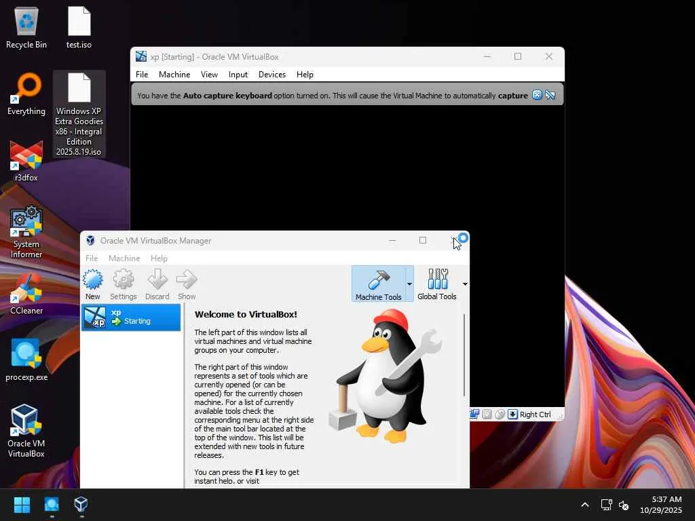This screenshot has width=695, height=521.
Task: Click the welcome pane vertical scrollbar
Action: [464, 354]
